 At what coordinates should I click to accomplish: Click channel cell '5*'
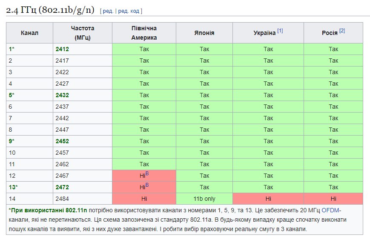coord(29,95)
